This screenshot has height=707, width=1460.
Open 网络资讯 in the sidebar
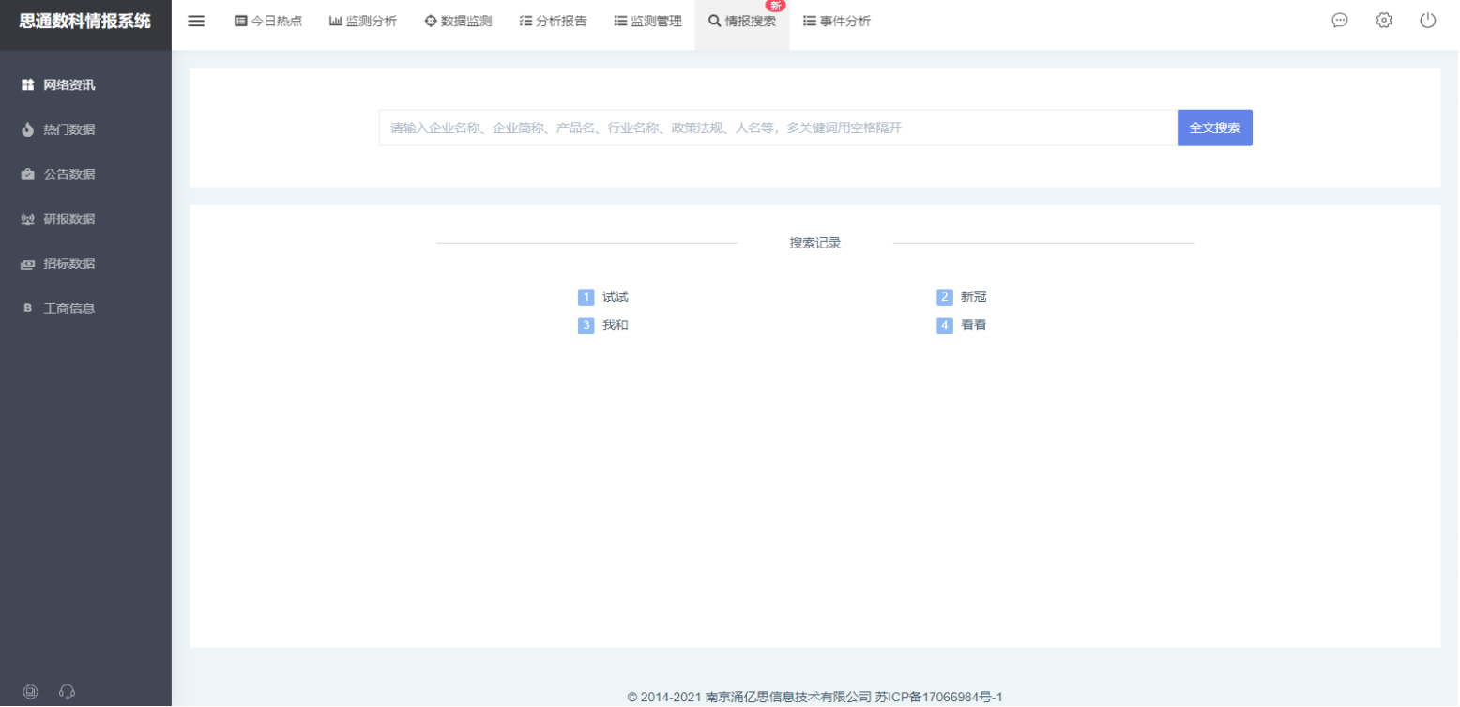pyautogui.click(x=68, y=84)
